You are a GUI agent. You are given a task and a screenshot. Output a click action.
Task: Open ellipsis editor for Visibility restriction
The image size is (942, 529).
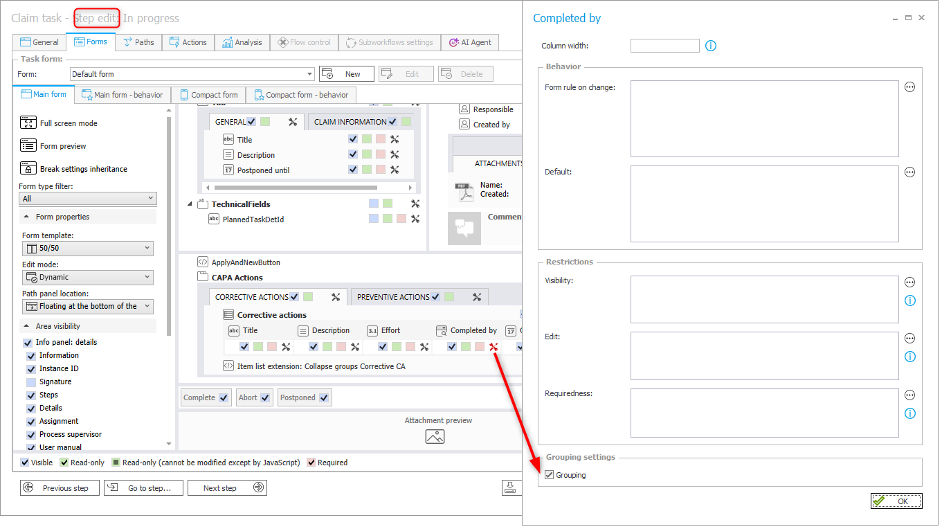point(909,283)
